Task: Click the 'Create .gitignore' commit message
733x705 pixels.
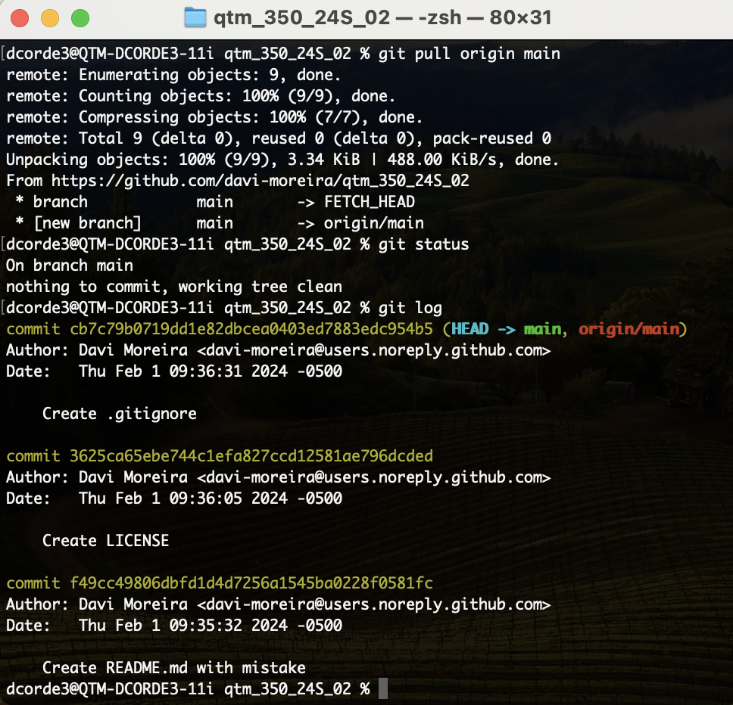Action: tap(119, 414)
